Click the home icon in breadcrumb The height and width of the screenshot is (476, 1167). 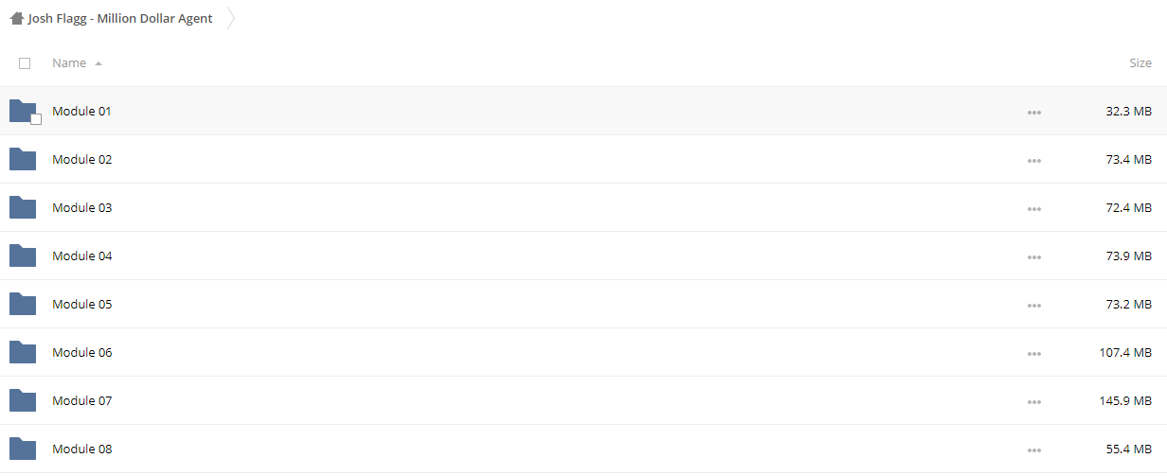(x=17, y=18)
